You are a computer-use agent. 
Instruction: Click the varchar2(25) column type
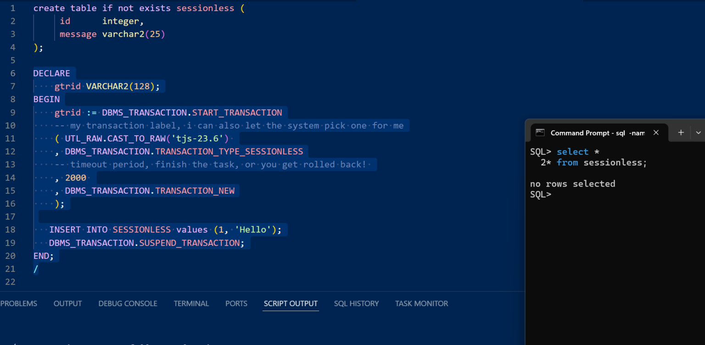pyautogui.click(x=133, y=34)
